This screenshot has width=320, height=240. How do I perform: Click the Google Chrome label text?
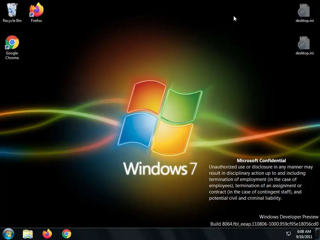pyautogui.click(x=12, y=55)
